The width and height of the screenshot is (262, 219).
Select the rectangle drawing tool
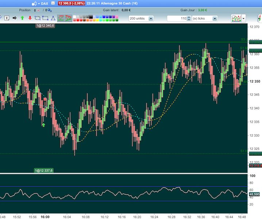45,18
